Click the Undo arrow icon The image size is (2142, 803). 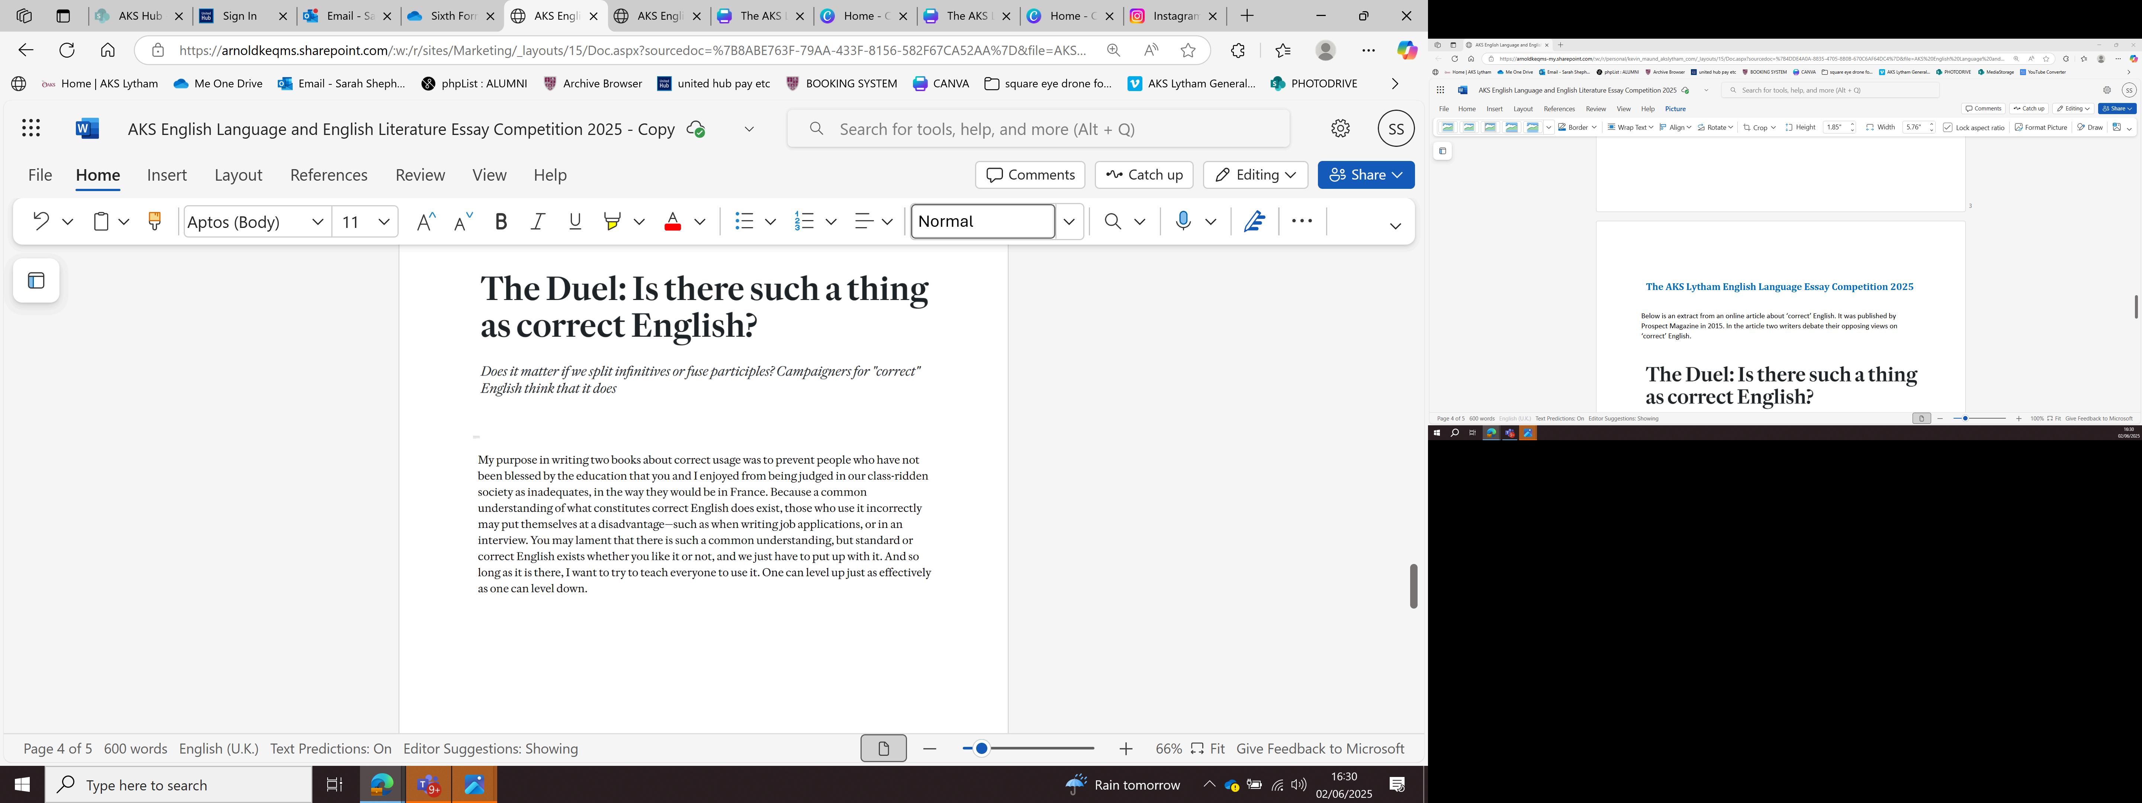41,221
